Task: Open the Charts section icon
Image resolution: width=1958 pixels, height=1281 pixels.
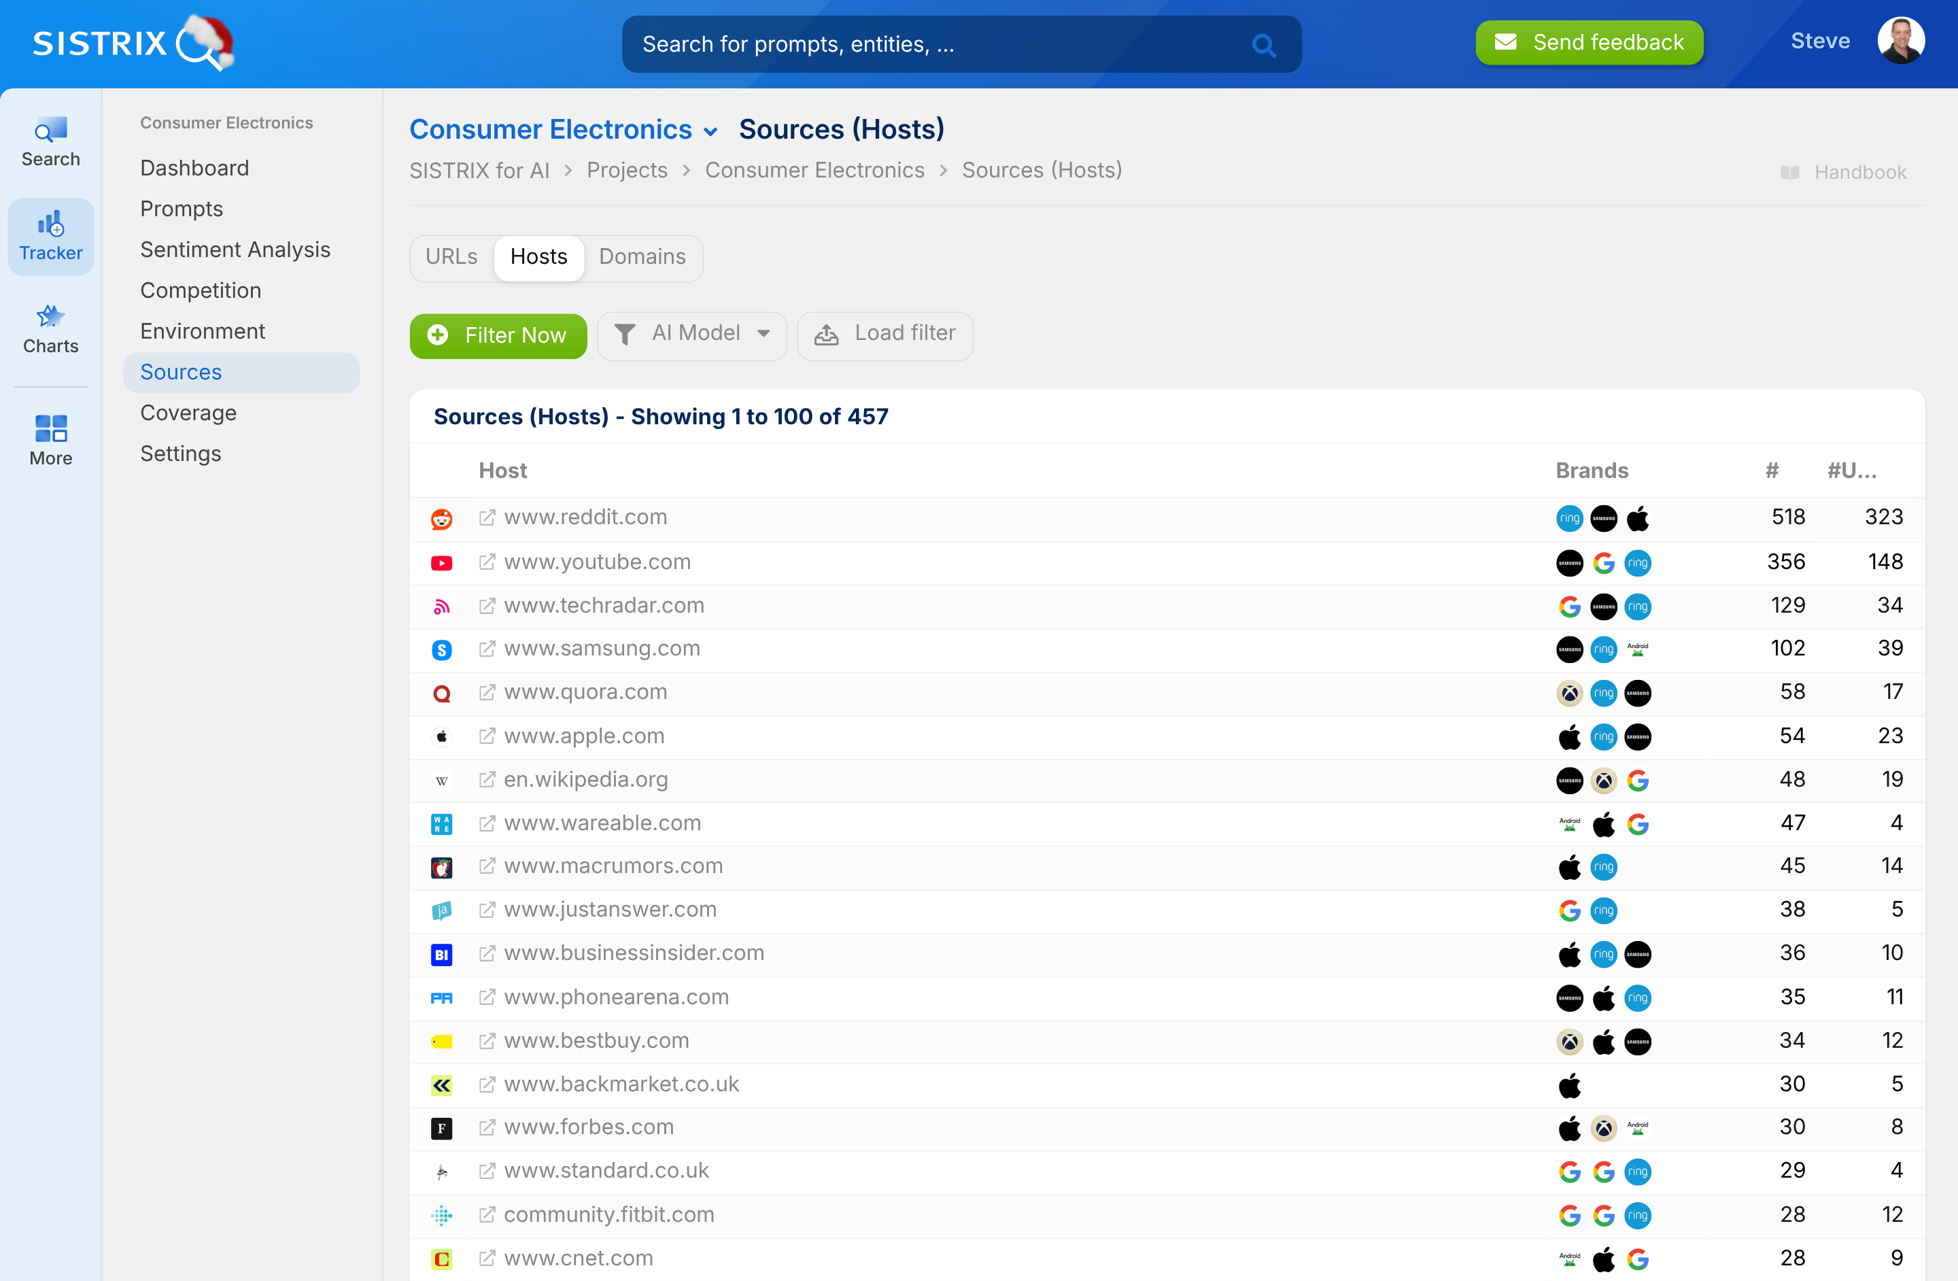Action: 50,317
